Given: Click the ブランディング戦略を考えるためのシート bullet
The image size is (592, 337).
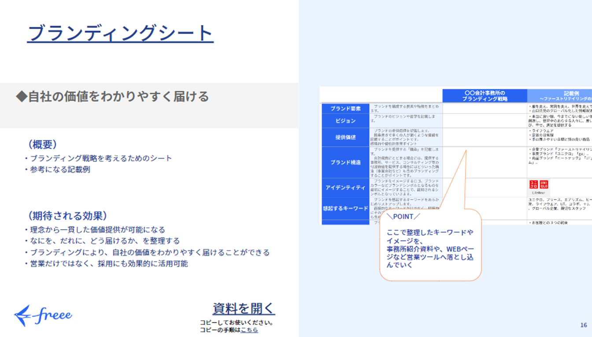Looking at the screenshot, I should (98, 158).
